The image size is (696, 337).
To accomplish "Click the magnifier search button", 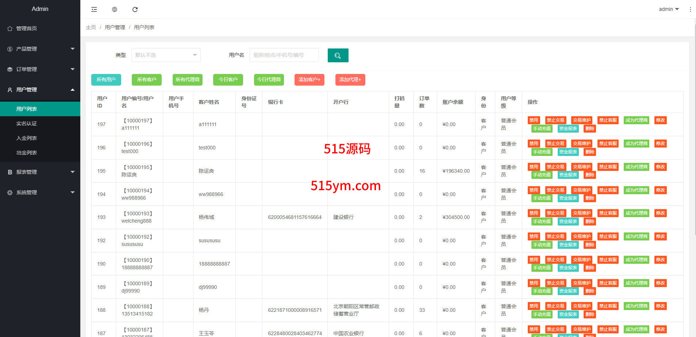I will [338, 55].
